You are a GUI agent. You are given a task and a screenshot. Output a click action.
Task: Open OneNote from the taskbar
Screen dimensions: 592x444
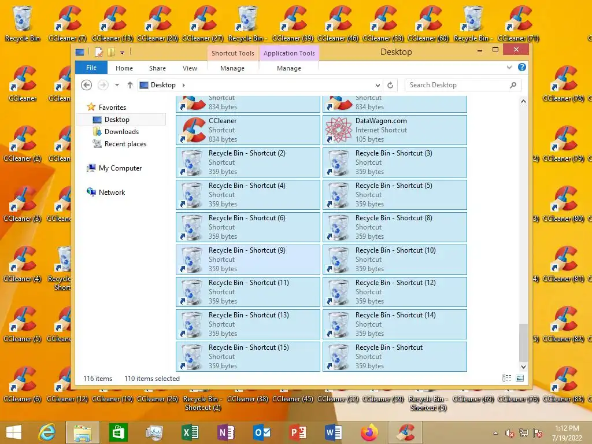click(226, 432)
